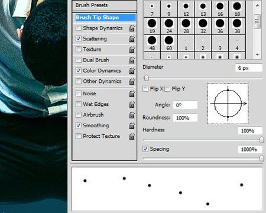
Task: Click the Spacing percentage field
Action: coord(250,149)
